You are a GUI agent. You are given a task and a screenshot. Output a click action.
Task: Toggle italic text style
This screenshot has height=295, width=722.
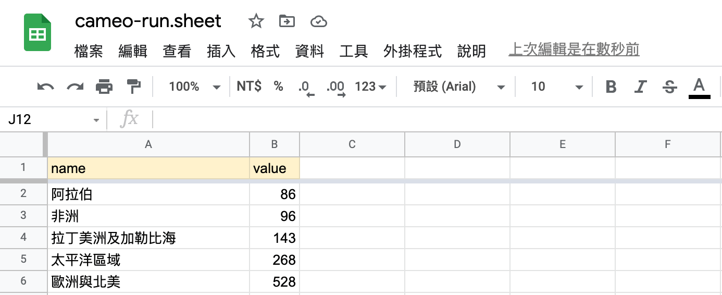641,87
